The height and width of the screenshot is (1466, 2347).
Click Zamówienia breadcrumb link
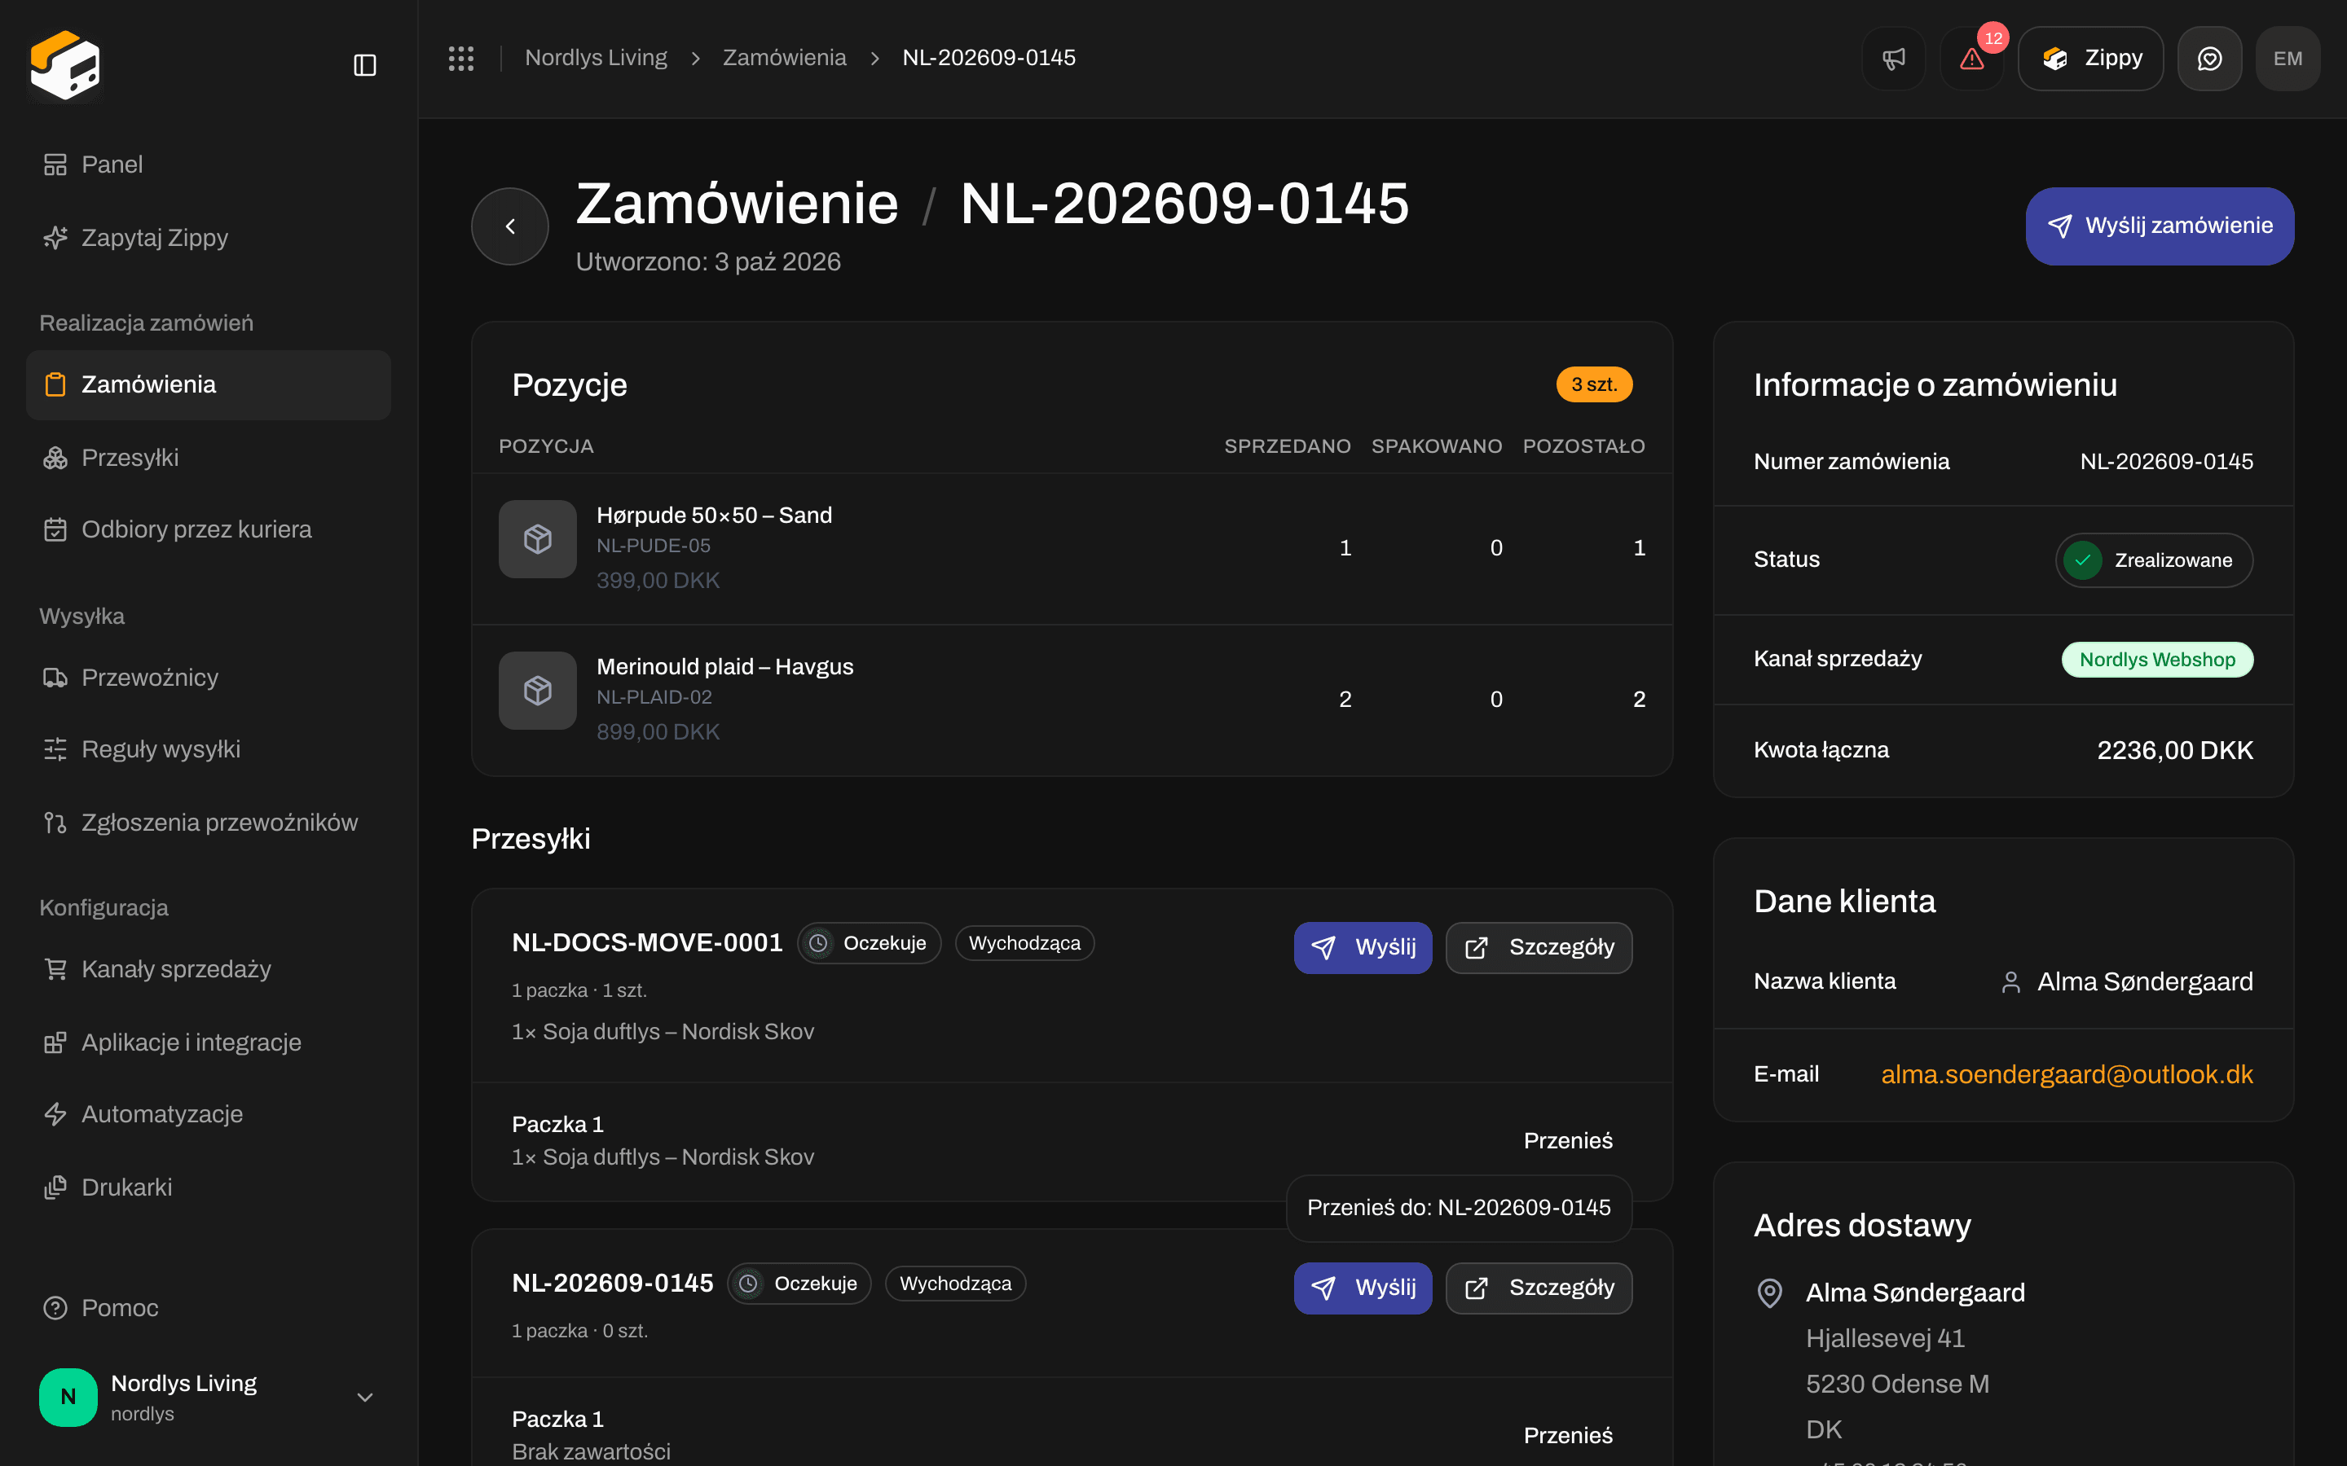784,58
